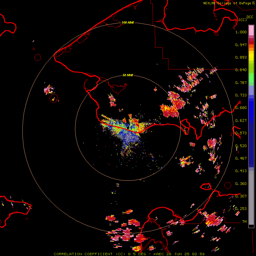
Task: Click the 0.787 color scale value
Action: tap(241, 82)
